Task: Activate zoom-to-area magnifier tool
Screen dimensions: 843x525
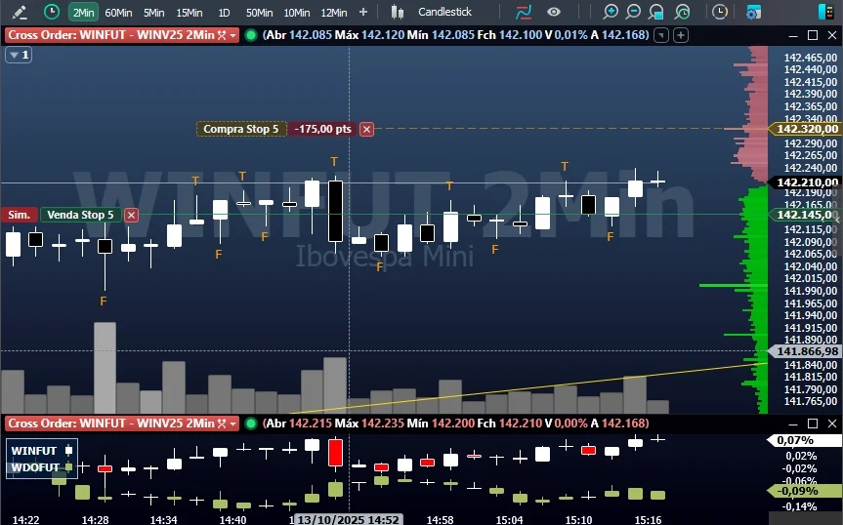Action: coord(656,12)
